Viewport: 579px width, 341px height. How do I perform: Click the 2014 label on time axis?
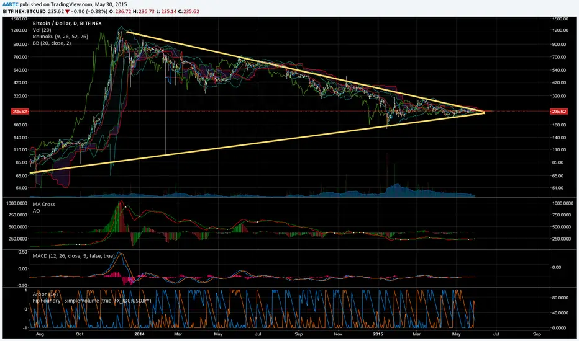[139, 334]
